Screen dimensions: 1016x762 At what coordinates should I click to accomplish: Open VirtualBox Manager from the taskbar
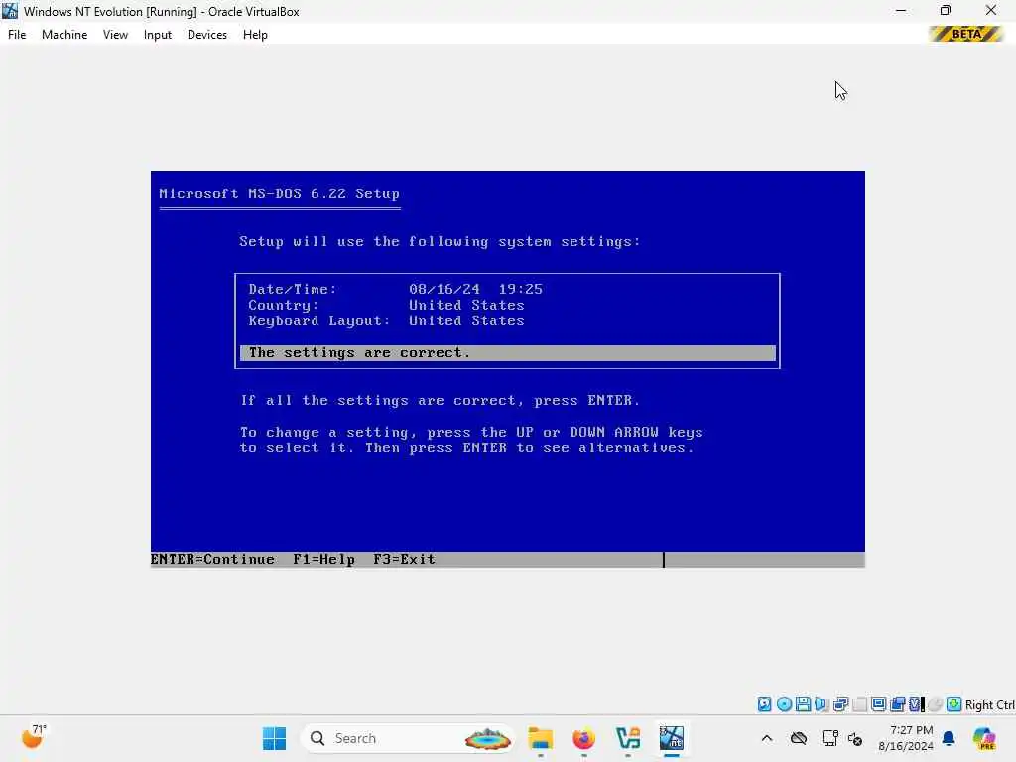628,738
